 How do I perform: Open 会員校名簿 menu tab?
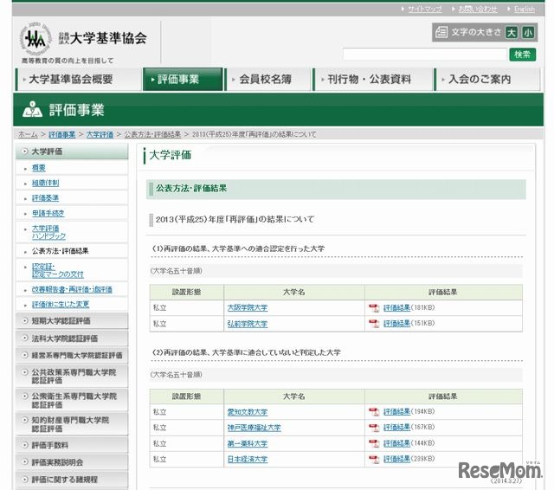pyautogui.click(x=268, y=79)
